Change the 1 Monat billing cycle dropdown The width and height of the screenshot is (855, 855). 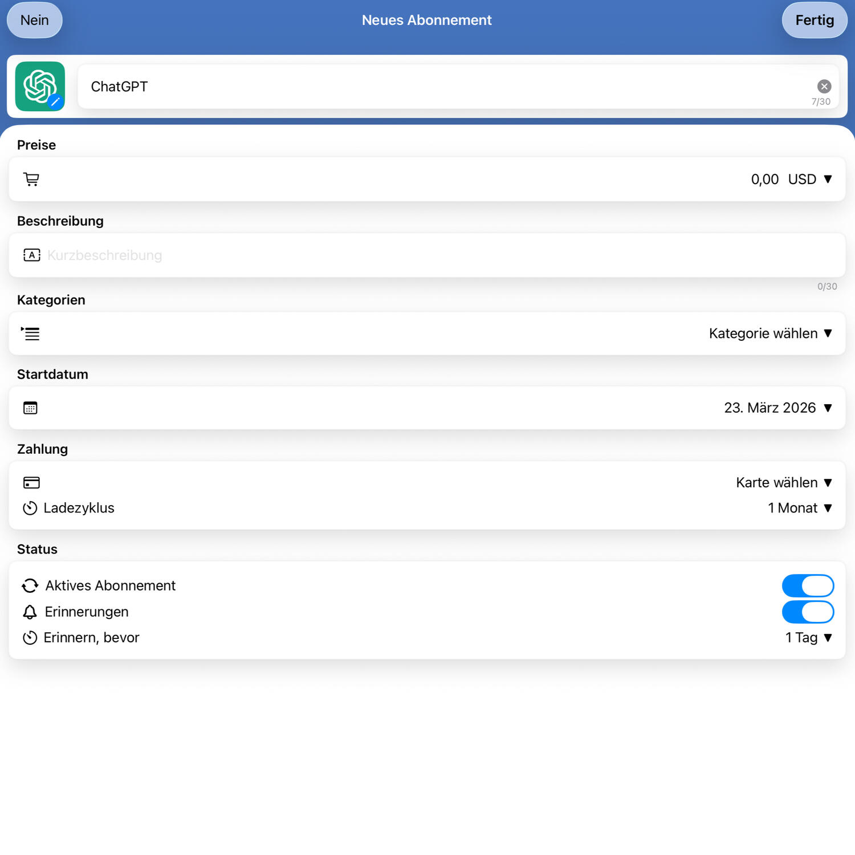point(799,508)
